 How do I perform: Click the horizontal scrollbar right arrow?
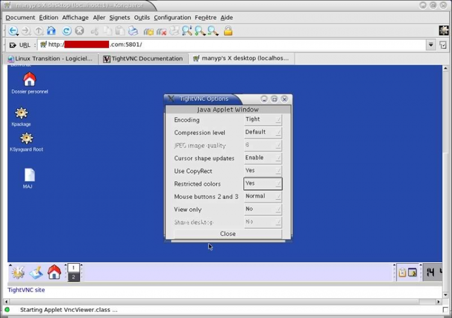(x=439, y=302)
